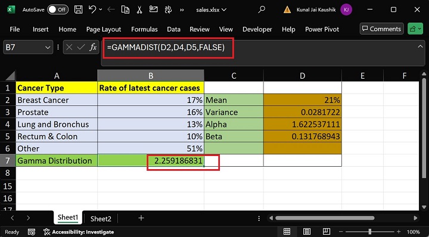429x237 pixels.
Task: Open the Formulas tab
Action: 144,29
